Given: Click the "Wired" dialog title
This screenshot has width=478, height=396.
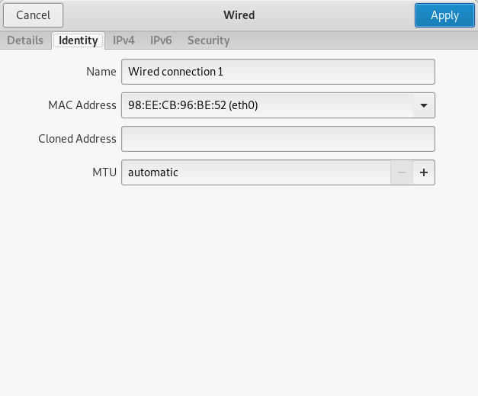Looking at the screenshot, I should tap(239, 15).
